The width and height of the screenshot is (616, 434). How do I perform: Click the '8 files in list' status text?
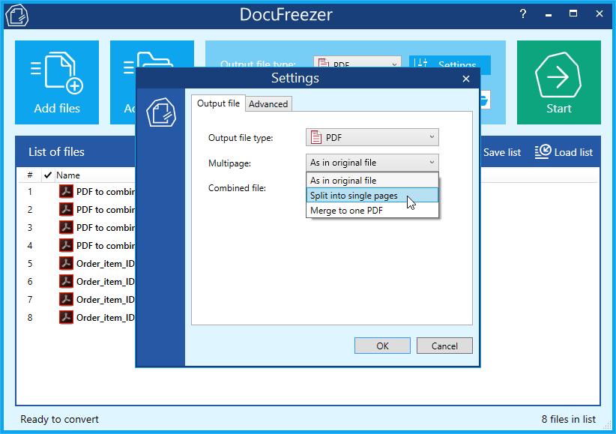(569, 419)
